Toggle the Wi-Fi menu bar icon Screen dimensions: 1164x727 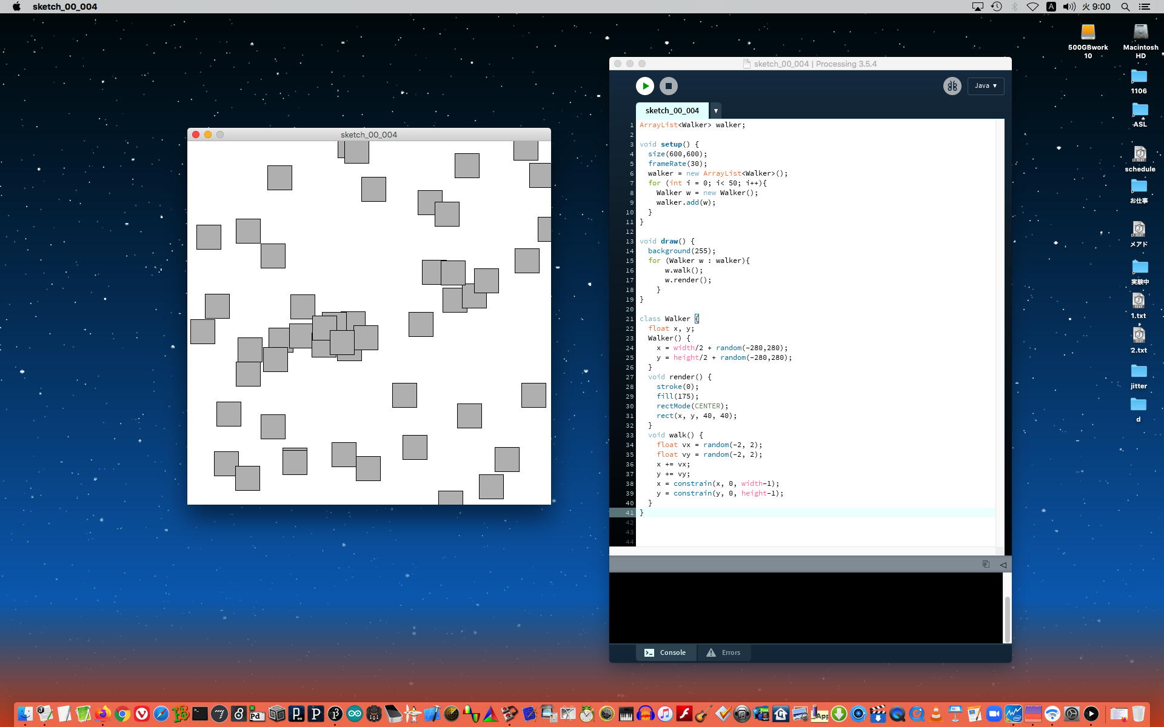coord(1032,7)
